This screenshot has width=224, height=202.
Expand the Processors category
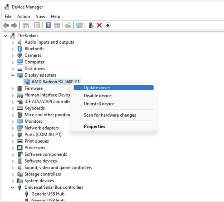(13, 148)
